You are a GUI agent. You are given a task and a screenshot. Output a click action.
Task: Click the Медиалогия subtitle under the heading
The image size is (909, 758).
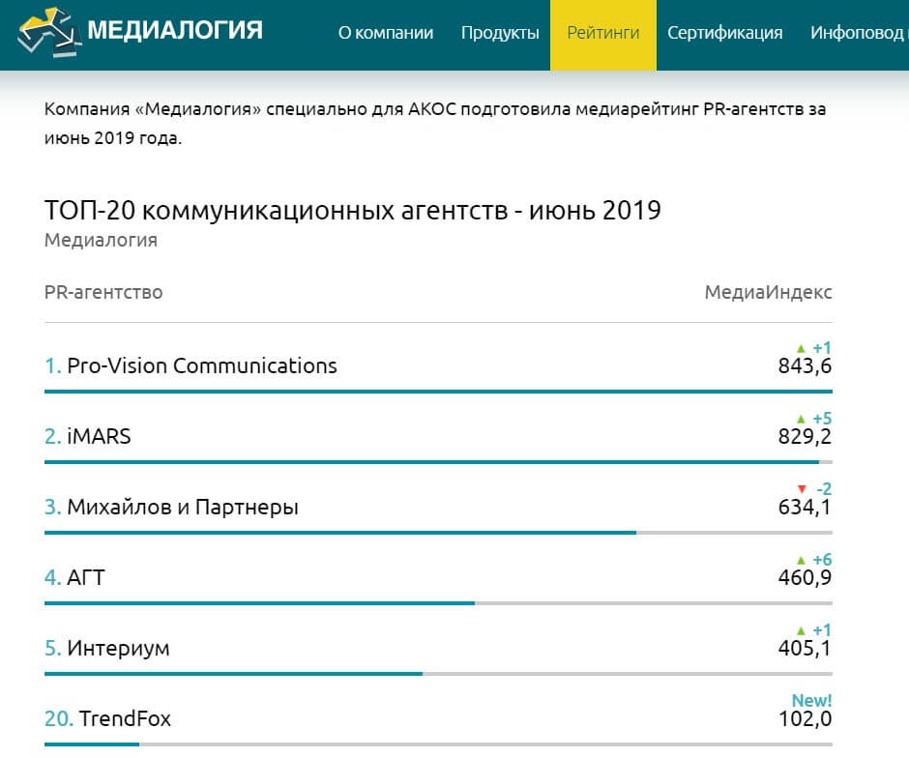point(101,240)
